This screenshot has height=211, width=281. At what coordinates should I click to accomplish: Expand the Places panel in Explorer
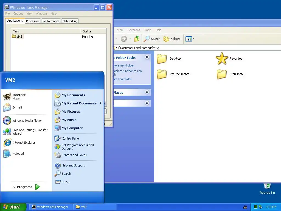click(147, 92)
